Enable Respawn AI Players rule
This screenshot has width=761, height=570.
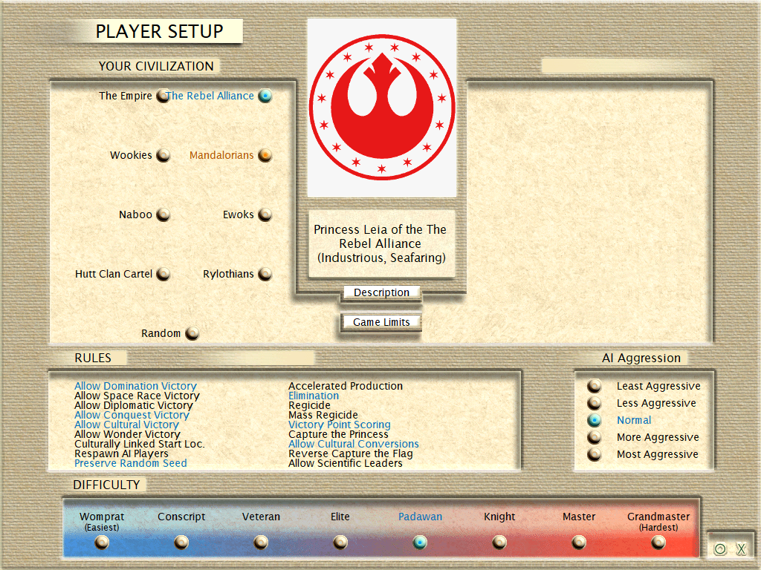tap(121, 453)
